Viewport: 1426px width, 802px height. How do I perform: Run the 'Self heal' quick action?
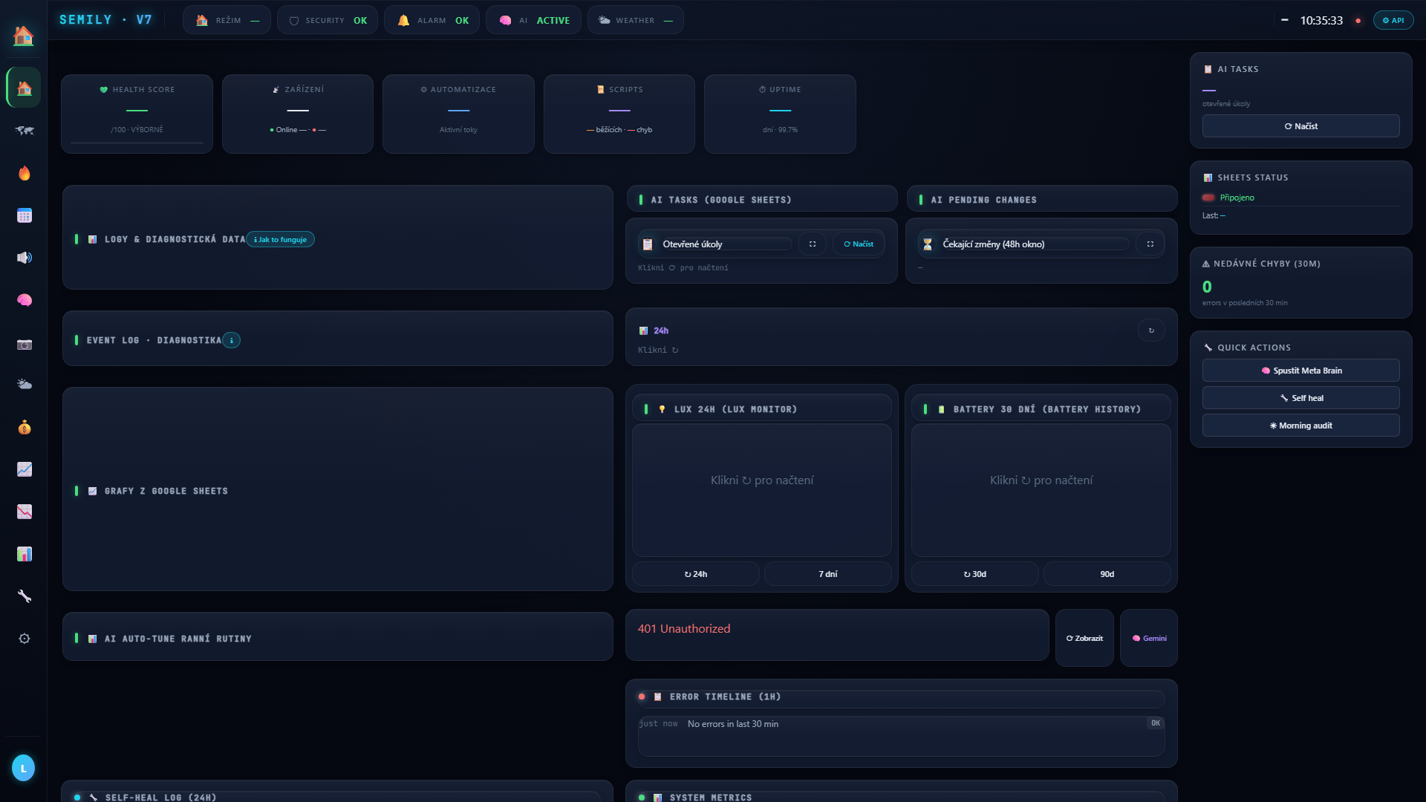pos(1301,398)
